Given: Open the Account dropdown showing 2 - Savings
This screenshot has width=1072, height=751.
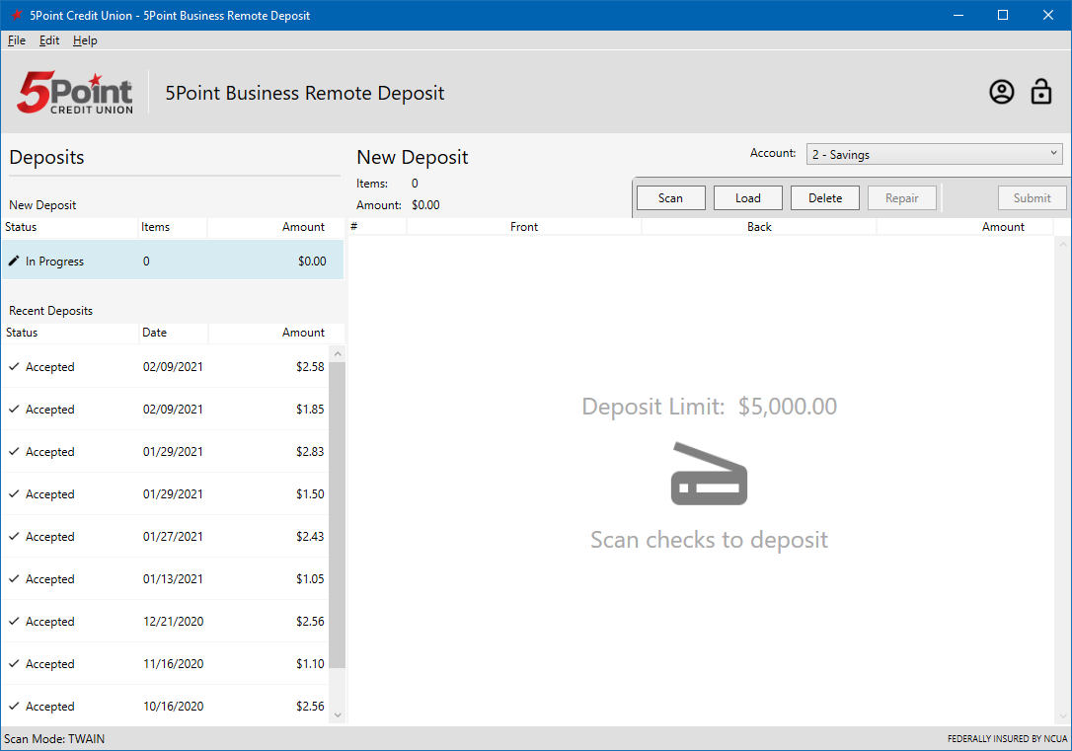Looking at the screenshot, I should [935, 154].
